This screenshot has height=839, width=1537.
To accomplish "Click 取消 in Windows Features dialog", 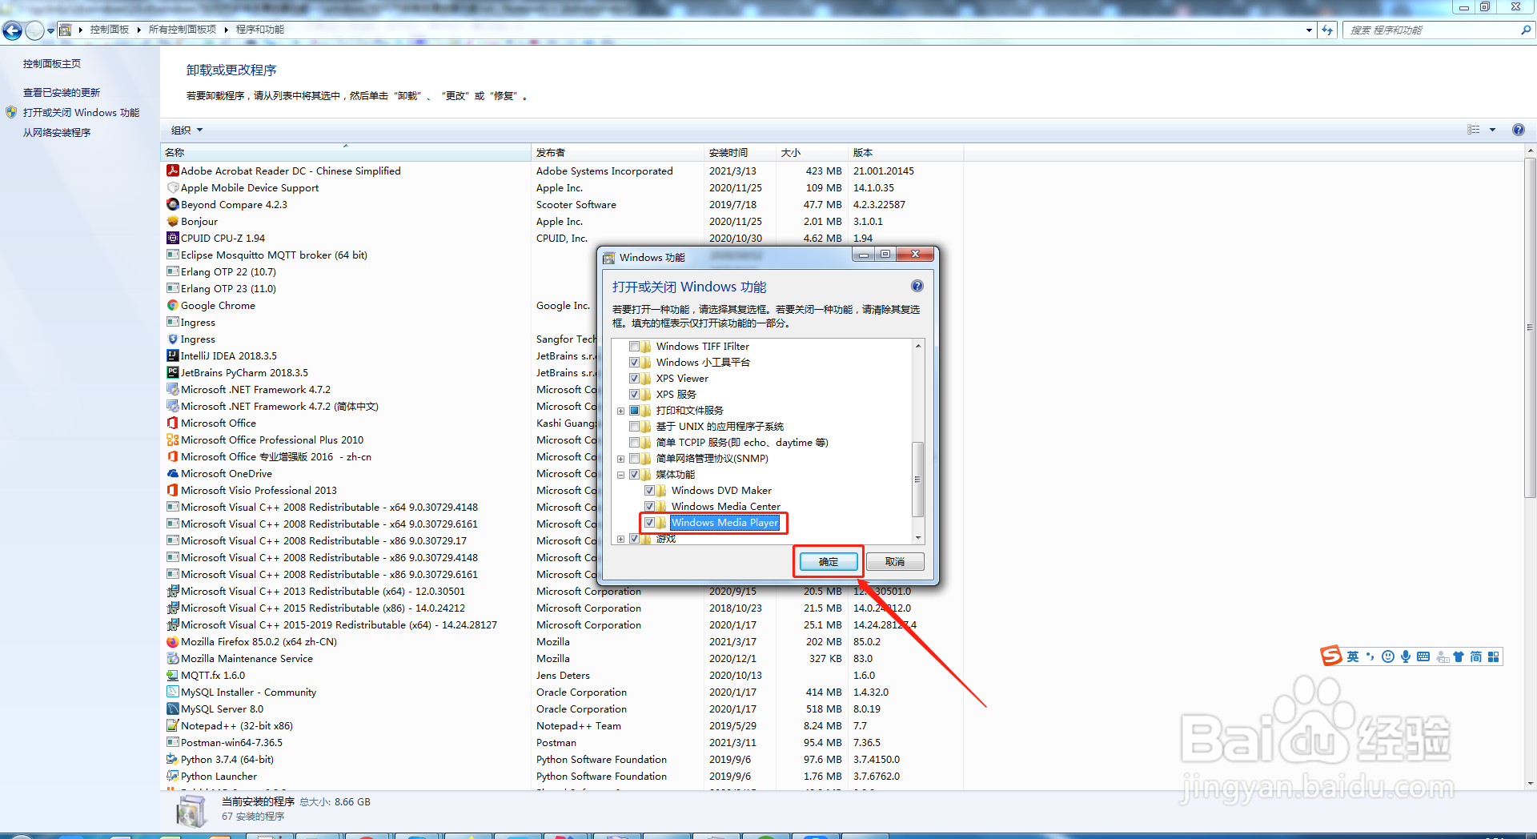I will pos(895,562).
